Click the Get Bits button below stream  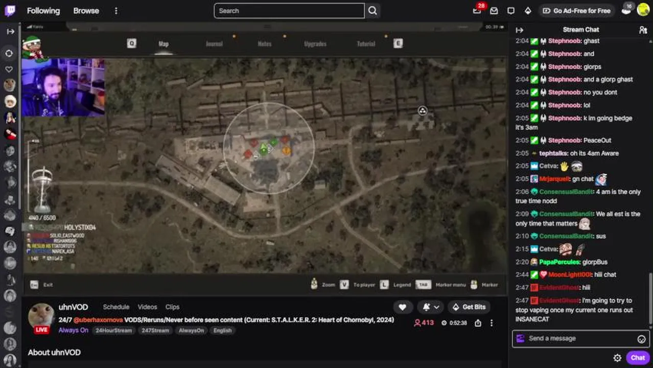tap(469, 307)
